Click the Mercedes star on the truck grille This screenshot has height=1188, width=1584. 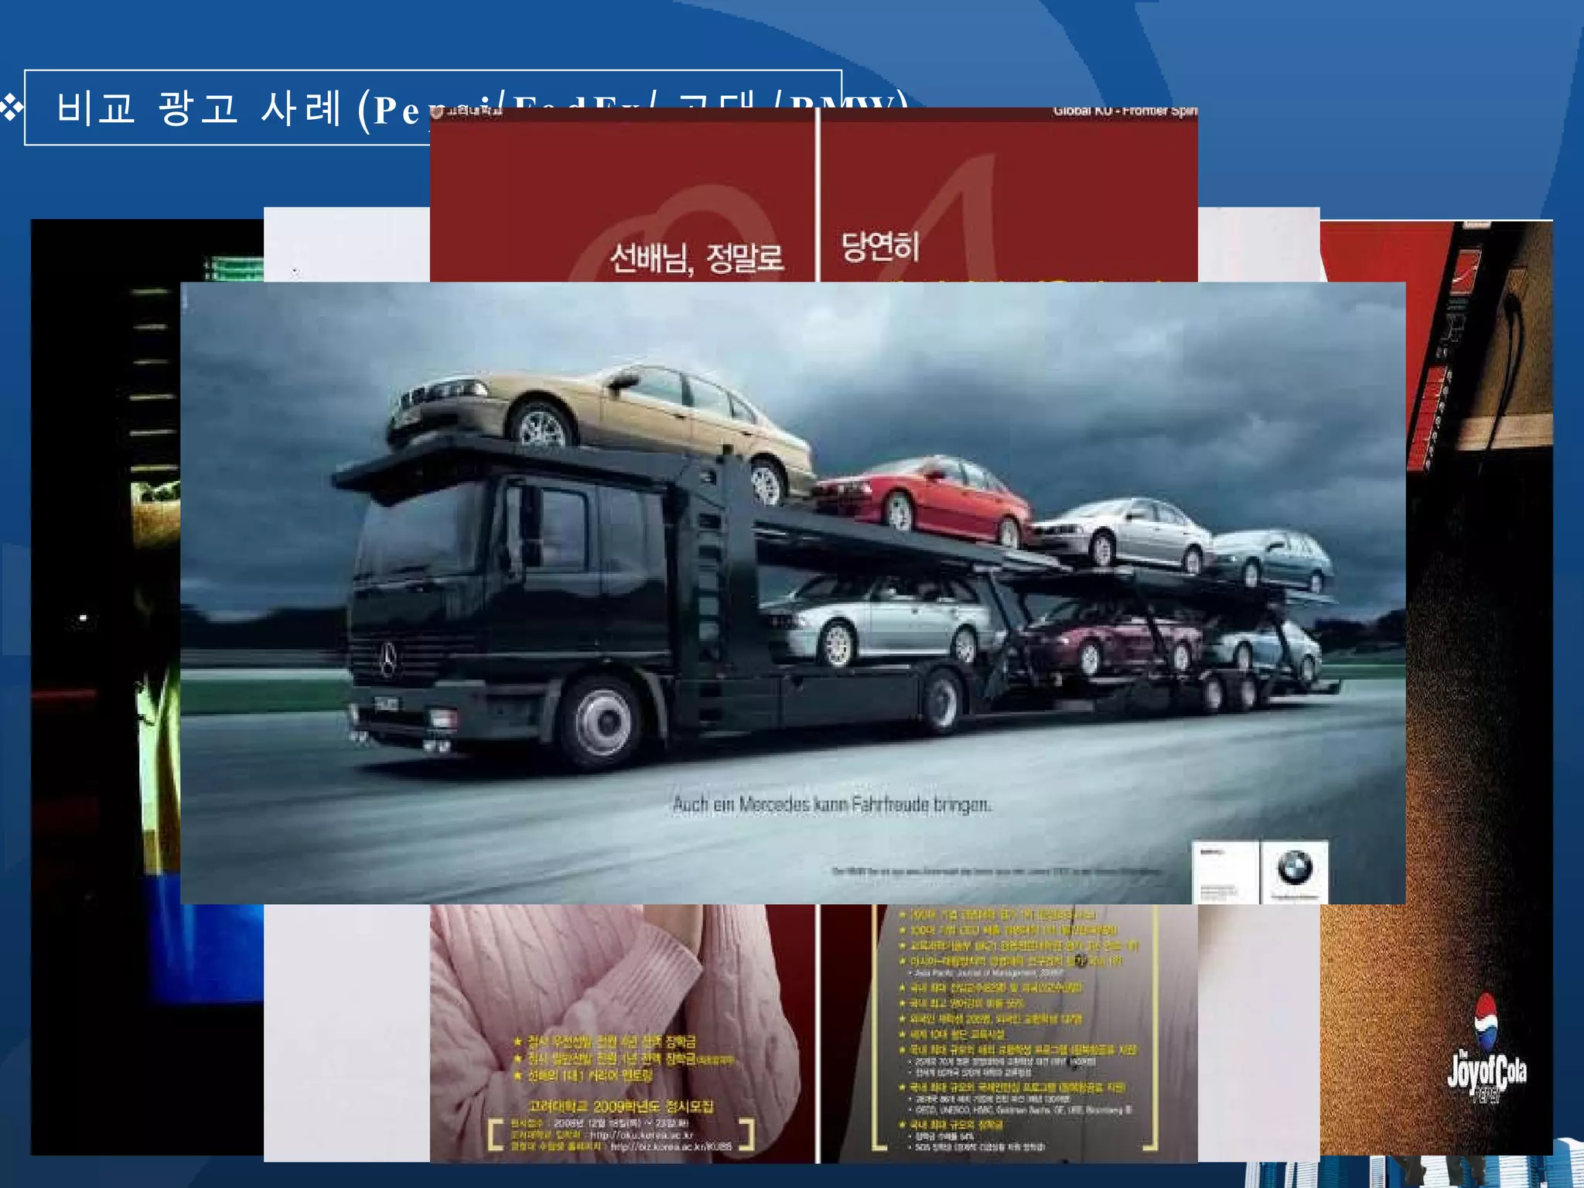[387, 659]
